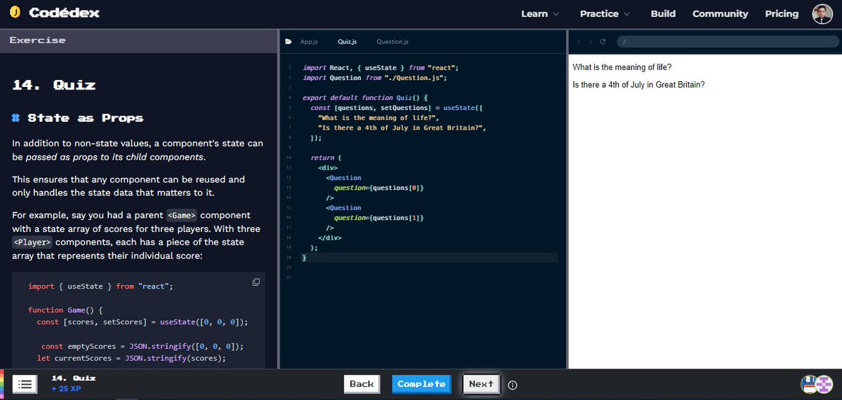
Task: Click the "State as Props" heading text
Action: (x=86, y=118)
